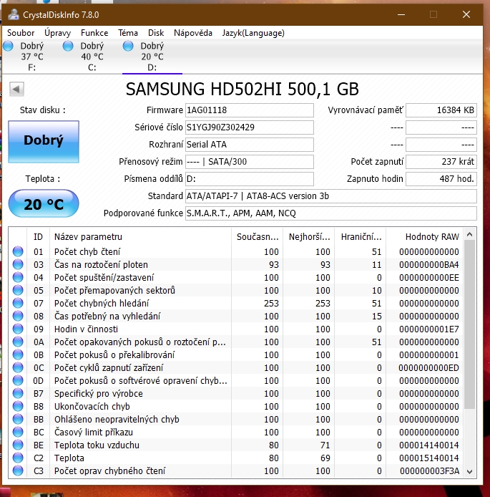This screenshot has height=497, width=490.
Task: Click status orb for drive C:
Action: (x=68, y=46)
